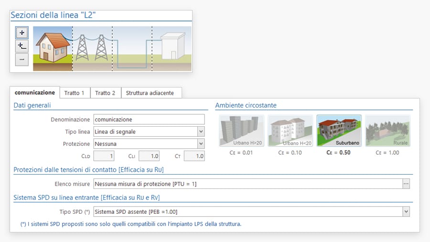This screenshot has width=430, height=242.
Task: Click the Protezioni dalle tensioni di contatto heading
Action: tap(88, 170)
